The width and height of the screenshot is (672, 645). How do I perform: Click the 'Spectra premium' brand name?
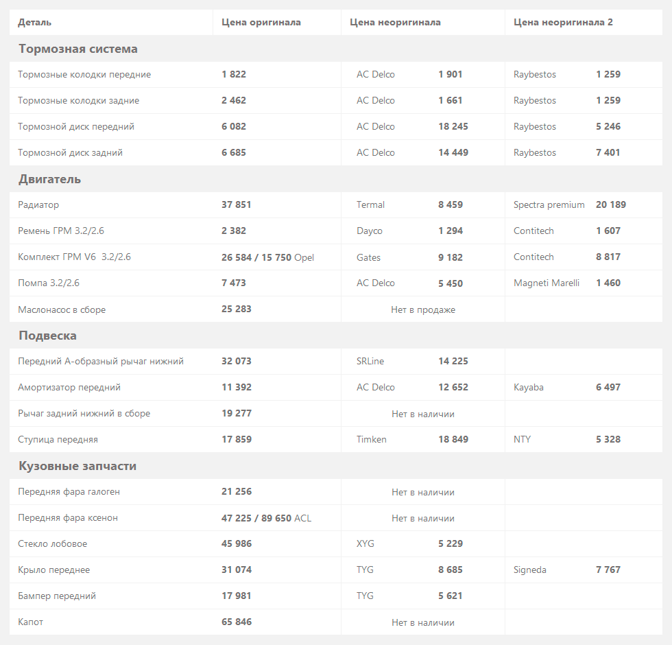pos(549,205)
